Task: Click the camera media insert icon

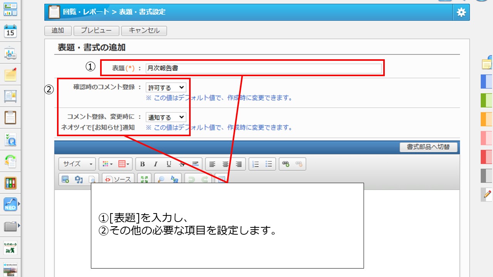Action: [79, 179]
